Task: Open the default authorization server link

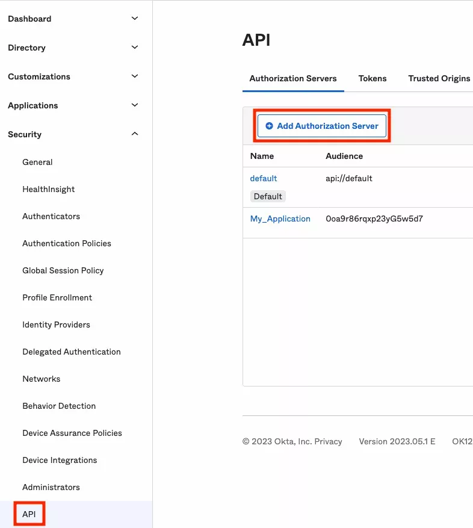Action: pos(263,178)
